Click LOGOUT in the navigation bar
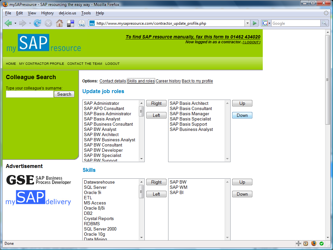 point(112,63)
